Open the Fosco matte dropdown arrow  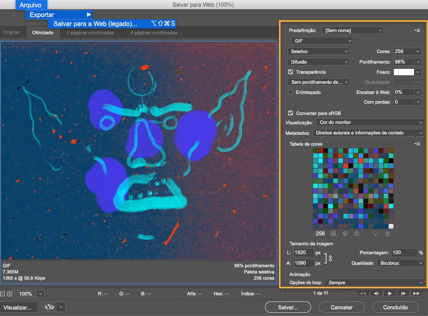pos(417,72)
